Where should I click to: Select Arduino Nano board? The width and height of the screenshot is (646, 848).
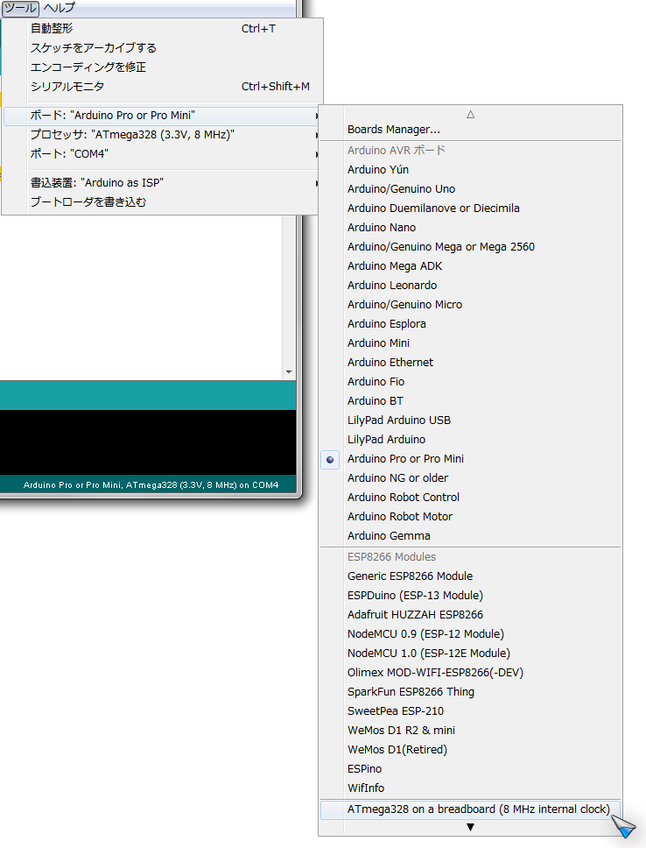(470, 228)
